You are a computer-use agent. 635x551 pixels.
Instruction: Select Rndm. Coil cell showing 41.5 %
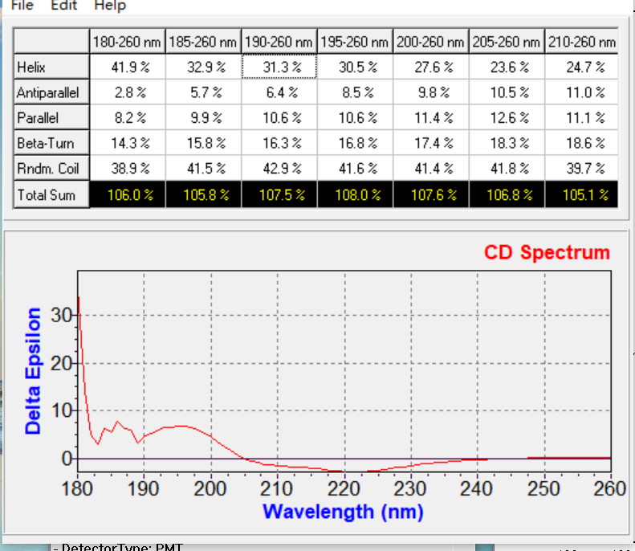click(203, 168)
